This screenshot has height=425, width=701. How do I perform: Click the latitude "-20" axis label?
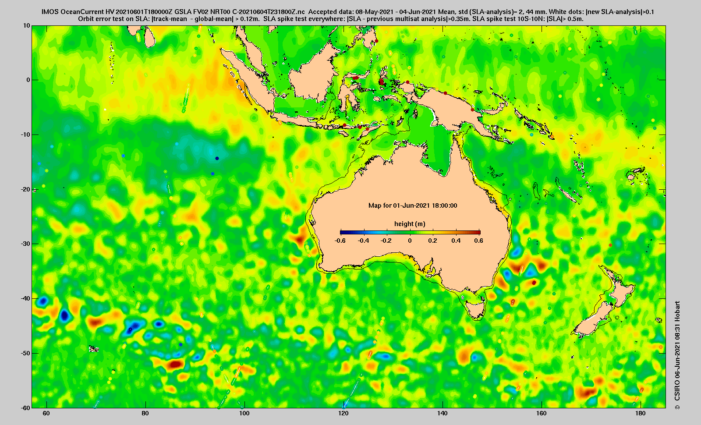[x=26, y=189]
